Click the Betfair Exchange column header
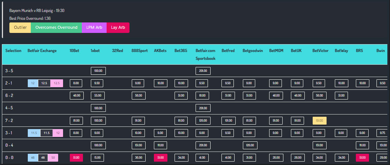Image resolution: width=390 pixels, height=165 pixels. point(42,51)
